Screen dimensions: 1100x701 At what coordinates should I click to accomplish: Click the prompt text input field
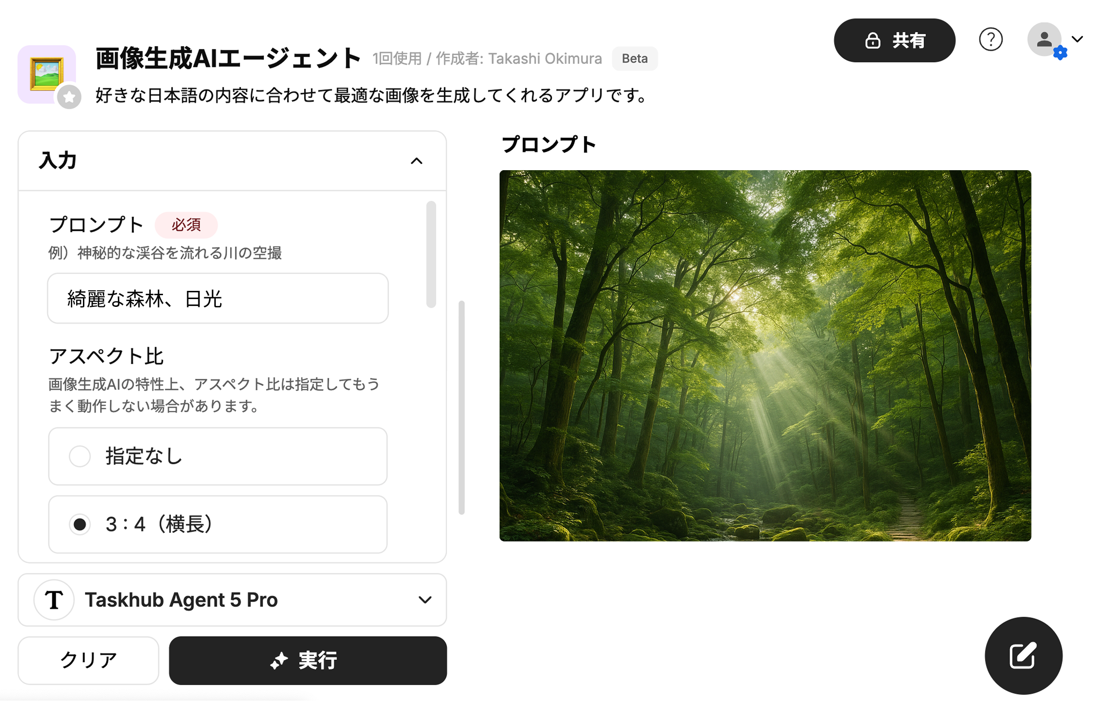(x=218, y=299)
